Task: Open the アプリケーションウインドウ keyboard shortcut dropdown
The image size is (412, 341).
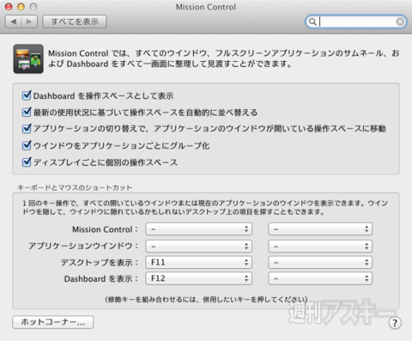Action: [199, 246]
